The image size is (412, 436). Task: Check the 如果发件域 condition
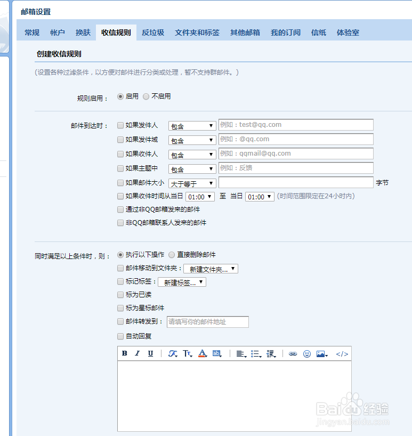point(120,140)
